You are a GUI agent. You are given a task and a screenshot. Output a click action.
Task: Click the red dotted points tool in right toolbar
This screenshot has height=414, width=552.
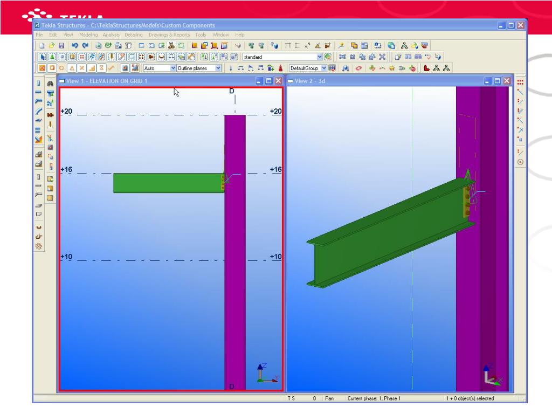(x=520, y=82)
